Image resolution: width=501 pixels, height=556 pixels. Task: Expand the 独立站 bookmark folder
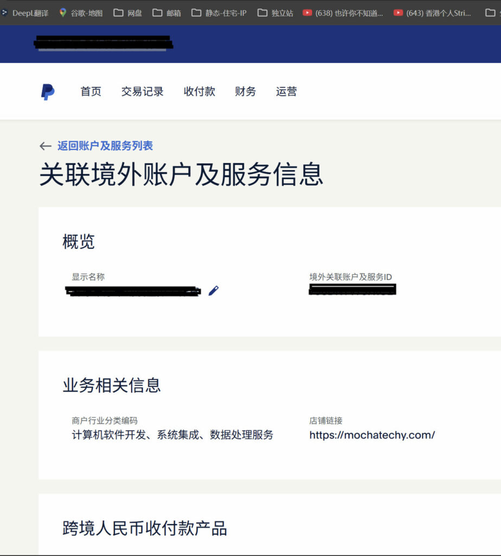(x=276, y=12)
